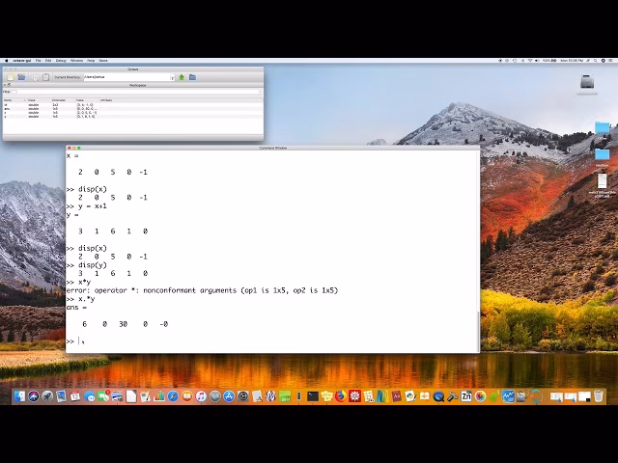618x463 pixels.
Task: Open the Window menu
Action: (76, 61)
